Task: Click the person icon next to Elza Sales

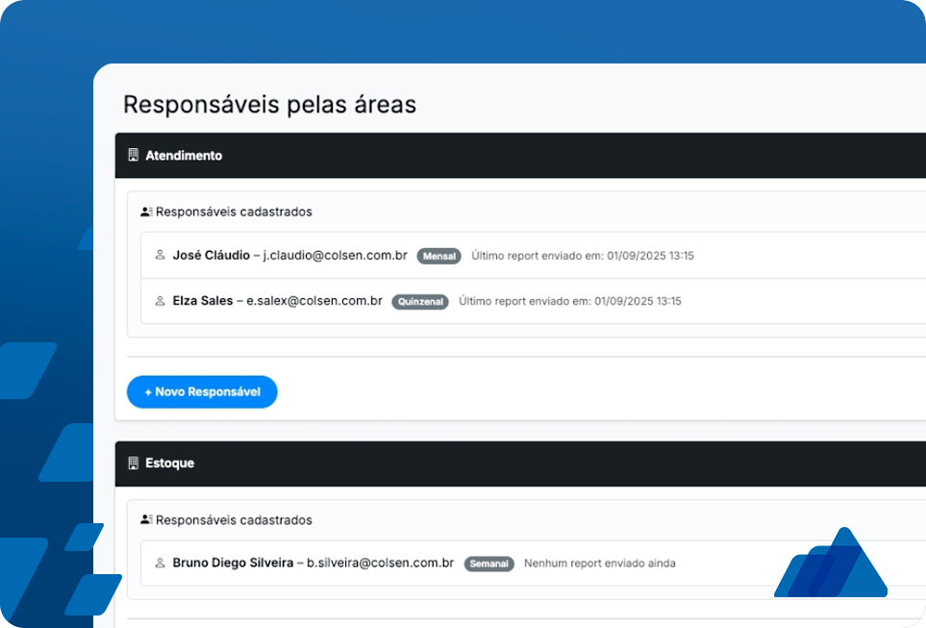Action: (161, 301)
